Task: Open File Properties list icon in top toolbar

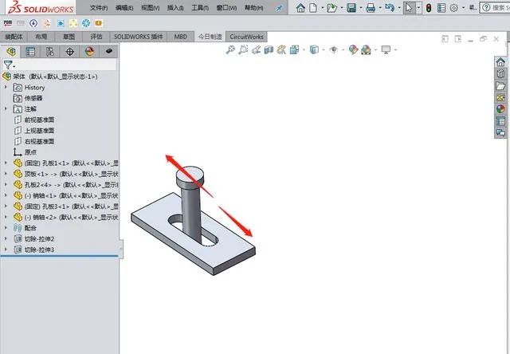Action: (441, 8)
